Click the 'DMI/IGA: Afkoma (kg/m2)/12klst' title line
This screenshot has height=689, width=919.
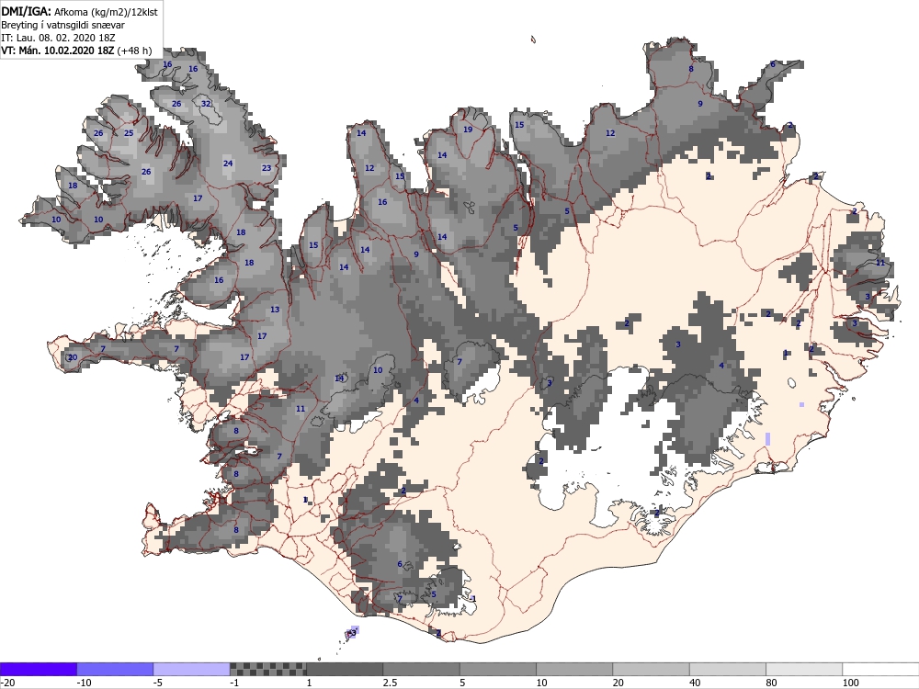tap(79, 11)
